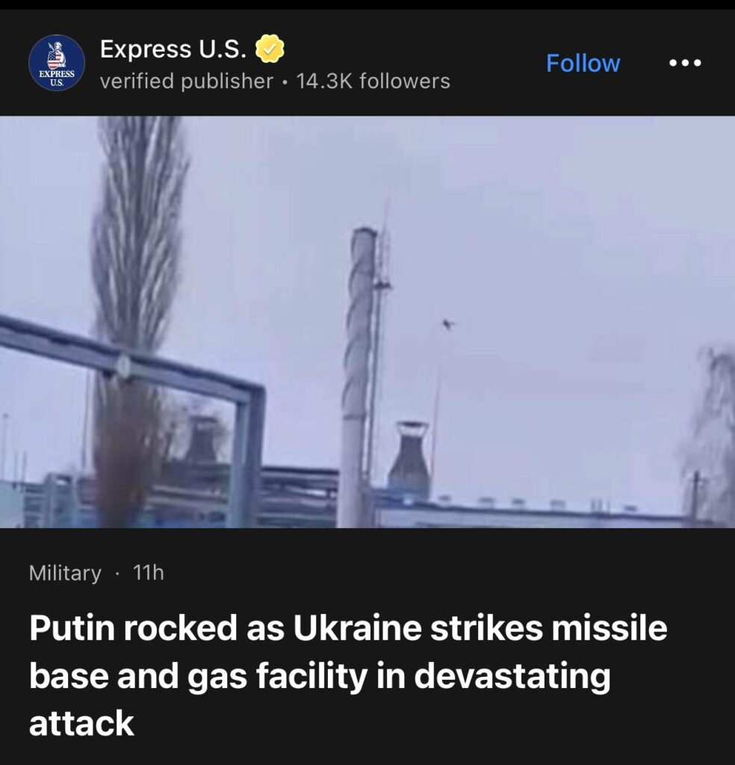Screen dimensions: 735x765
Task: Select the Military category tag
Action: [x=65, y=573]
